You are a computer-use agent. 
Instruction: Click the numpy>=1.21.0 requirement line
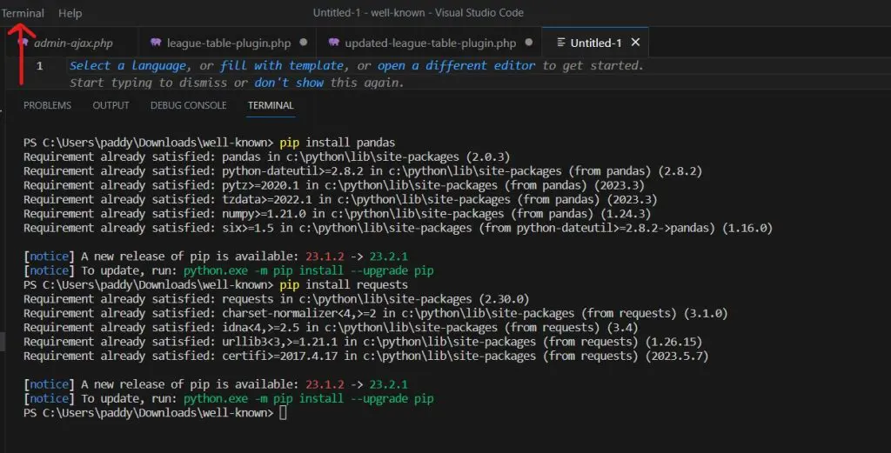(337, 213)
